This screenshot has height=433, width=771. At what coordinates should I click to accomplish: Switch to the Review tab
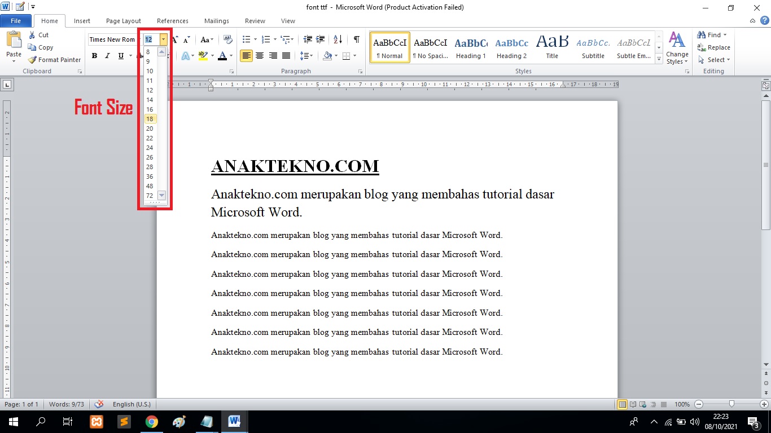pos(255,21)
